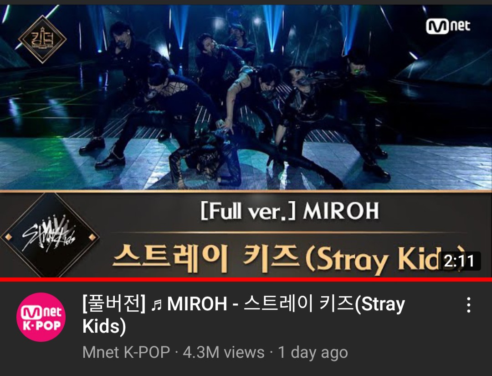Click the Mnet K-POP channel name text
Screen dimensions: 492x376
126,352
